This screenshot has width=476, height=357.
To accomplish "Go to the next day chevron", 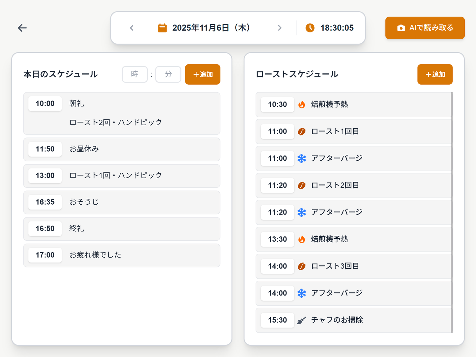I will coord(280,28).
